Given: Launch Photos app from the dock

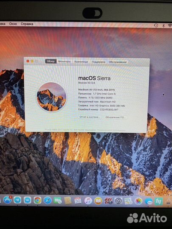Looking at the screenshot, I should (138, 201).
